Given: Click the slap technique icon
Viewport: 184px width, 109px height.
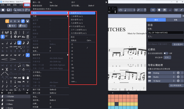Looking at the screenshot, I should [x=15, y=78].
